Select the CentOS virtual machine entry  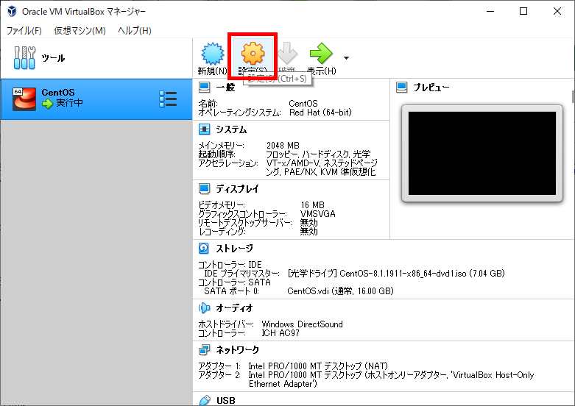click(x=96, y=99)
